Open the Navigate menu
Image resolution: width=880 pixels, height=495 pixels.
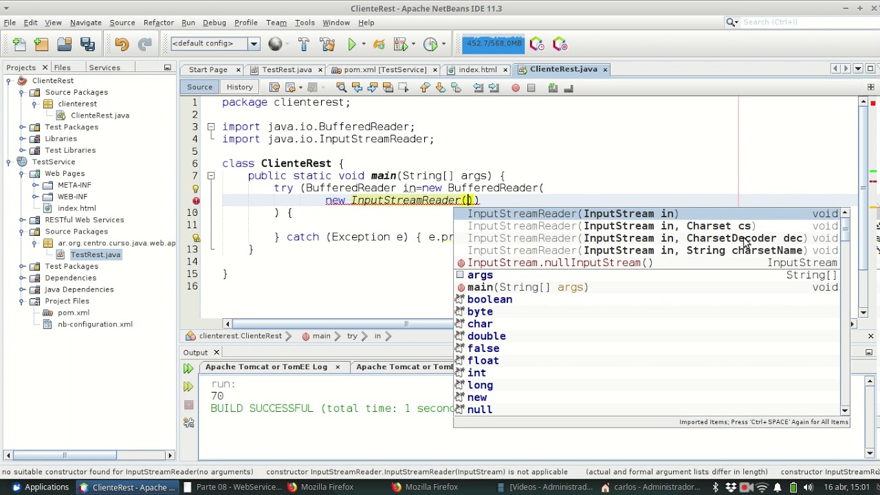coord(85,23)
